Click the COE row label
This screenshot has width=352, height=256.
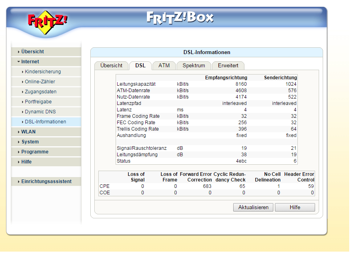click(105, 193)
